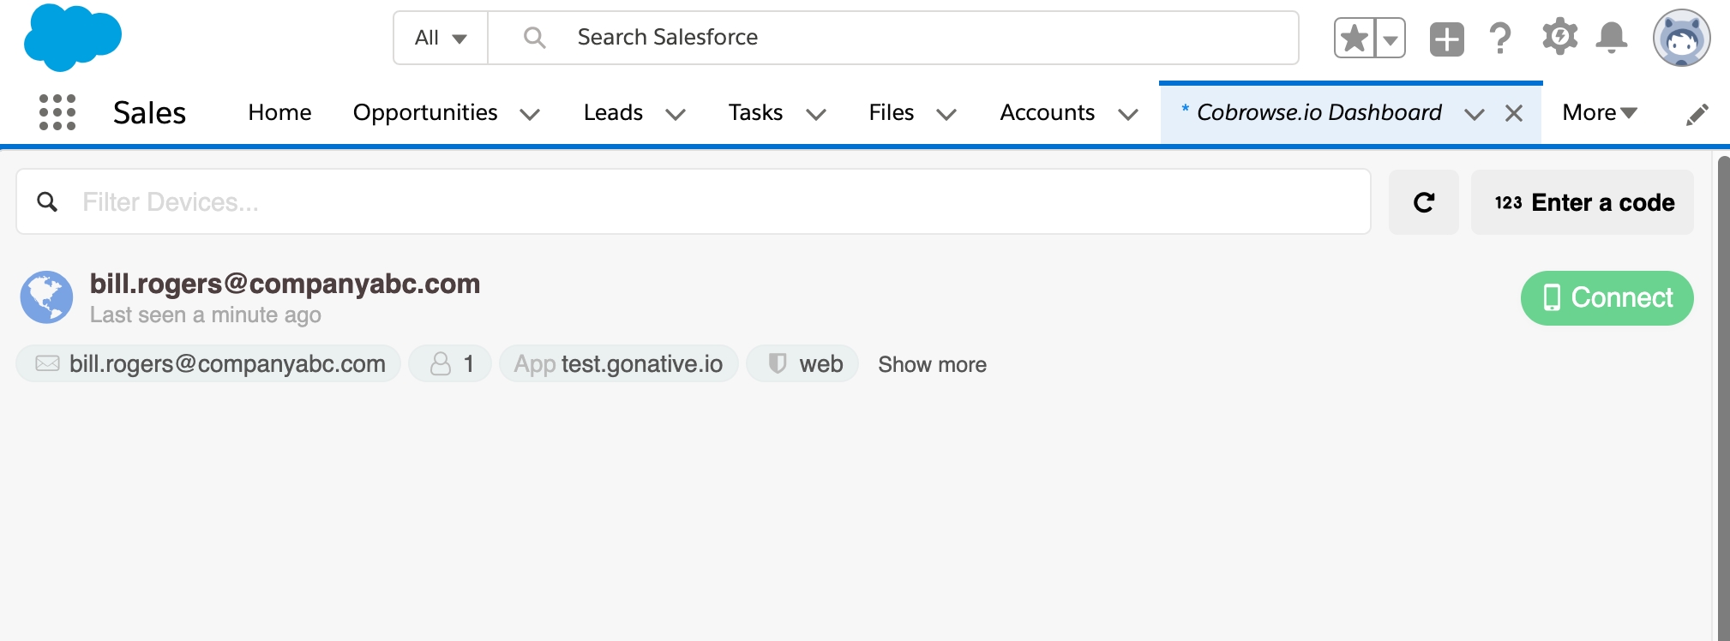Click Enter a code button
Viewport: 1730px width, 641px height.
(1583, 202)
